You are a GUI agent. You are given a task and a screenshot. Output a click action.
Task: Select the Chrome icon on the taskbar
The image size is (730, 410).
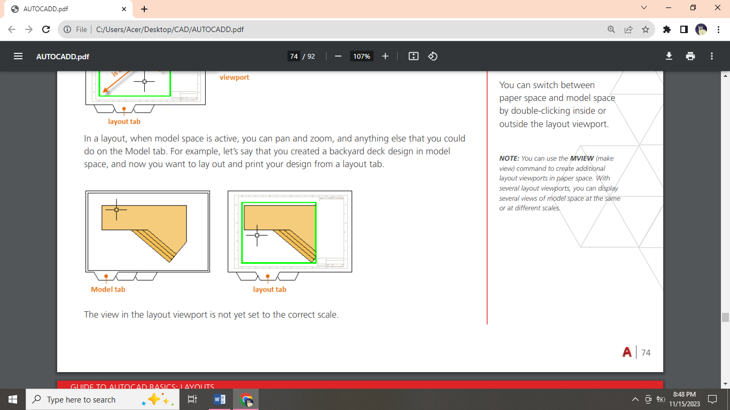[x=246, y=399]
